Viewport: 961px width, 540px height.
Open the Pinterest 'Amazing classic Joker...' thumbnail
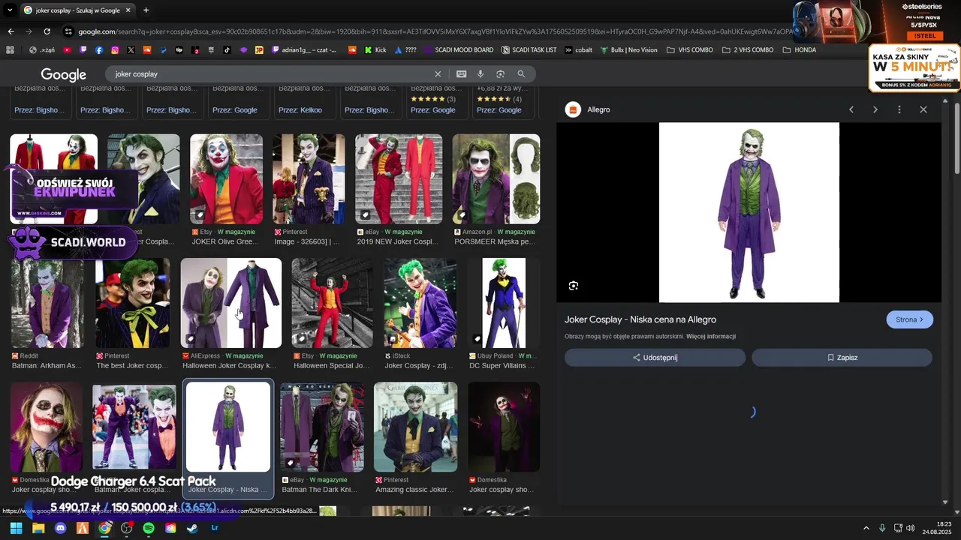[416, 427]
